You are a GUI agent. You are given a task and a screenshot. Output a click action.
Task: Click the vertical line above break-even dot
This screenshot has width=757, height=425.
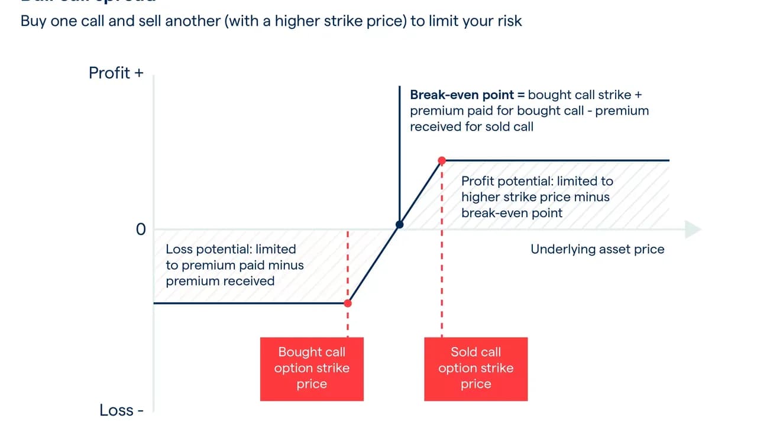pos(399,153)
